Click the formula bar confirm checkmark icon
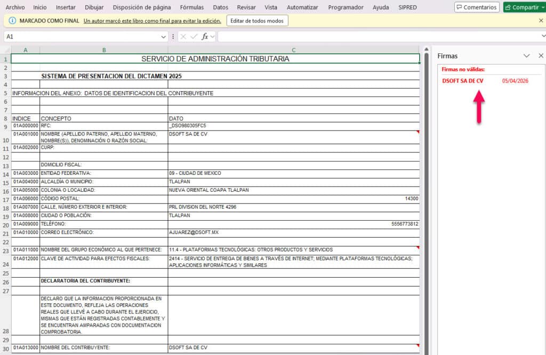Screen dimensions: 546x355 pos(194,37)
